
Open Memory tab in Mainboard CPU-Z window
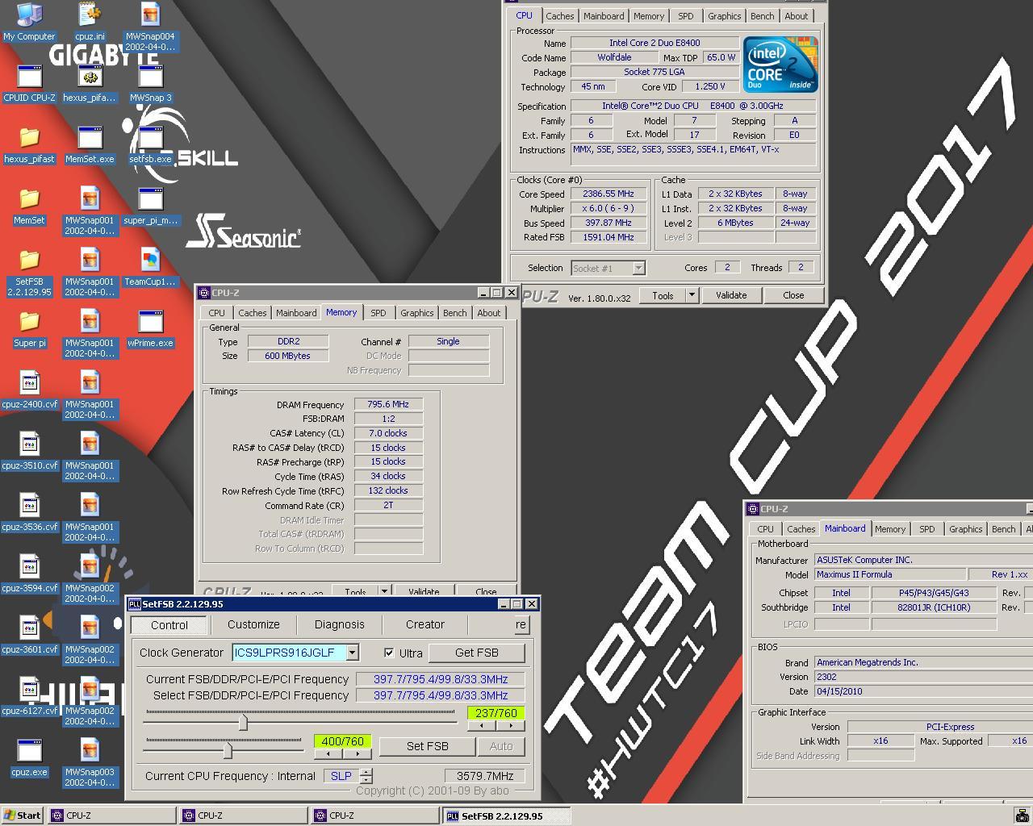[x=889, y=529]
